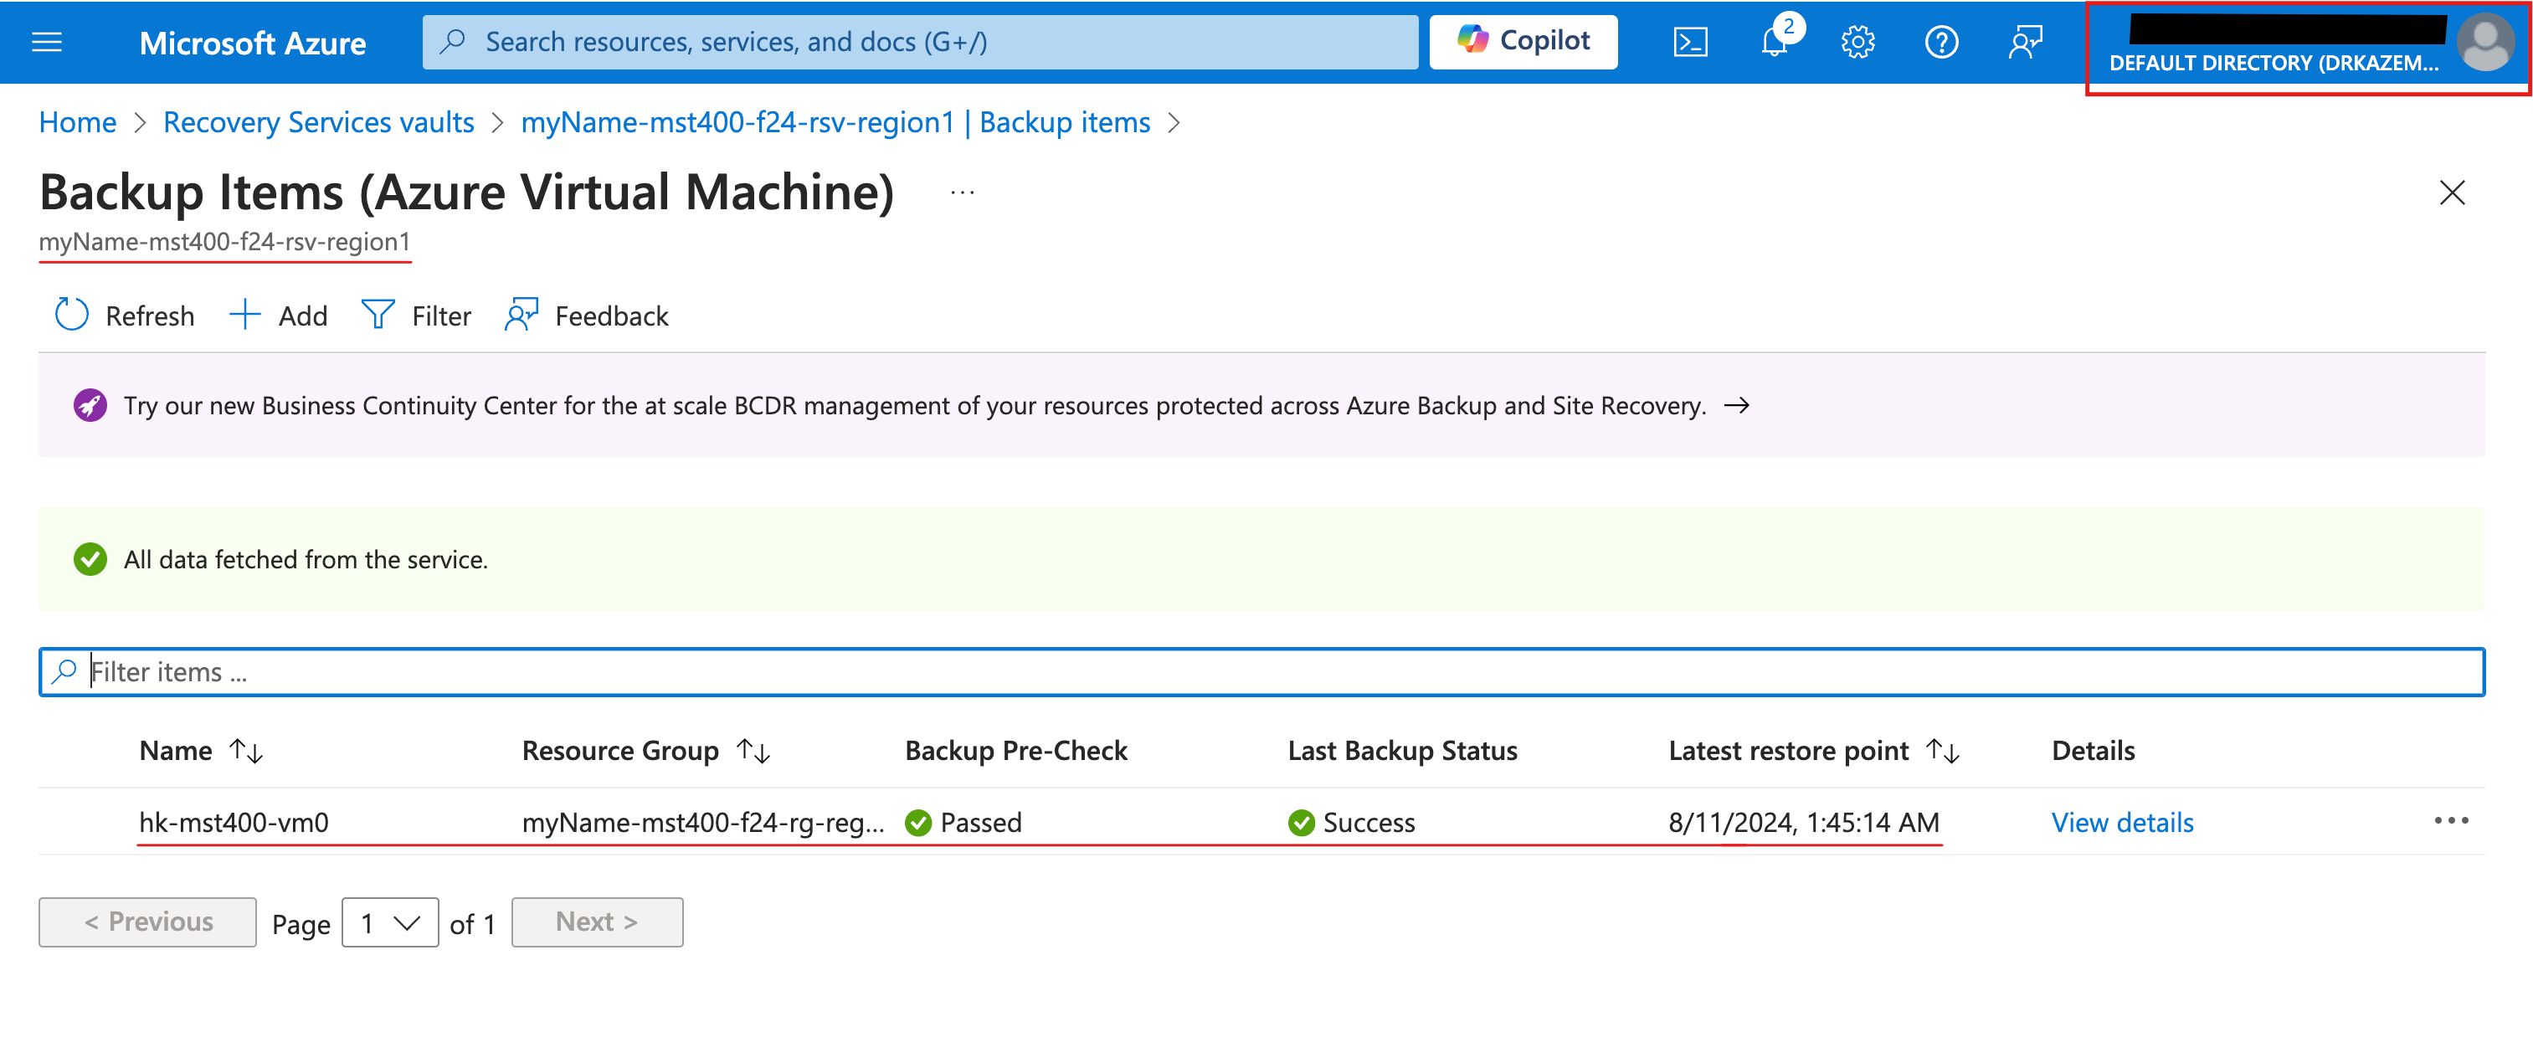The image size is (2533, 1063).
Task: Go to Home breadcrumb
Action: coord(78,123)
